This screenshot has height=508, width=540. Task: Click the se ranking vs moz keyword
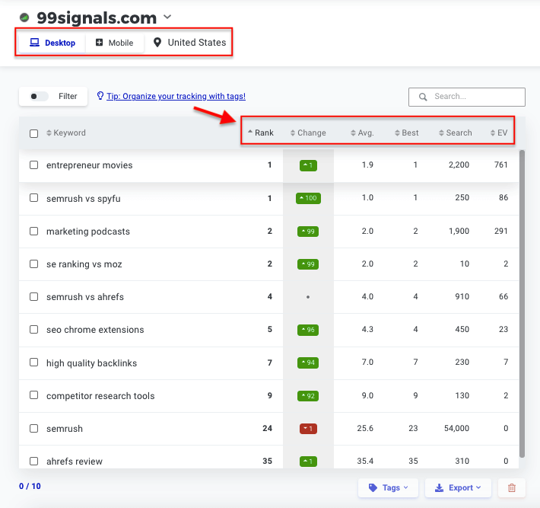pyautogui.click(x=84, y=264)
